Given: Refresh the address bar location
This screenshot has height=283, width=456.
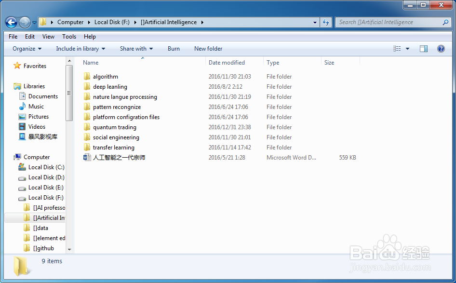Looking at the screenshot, I should 326,22.
